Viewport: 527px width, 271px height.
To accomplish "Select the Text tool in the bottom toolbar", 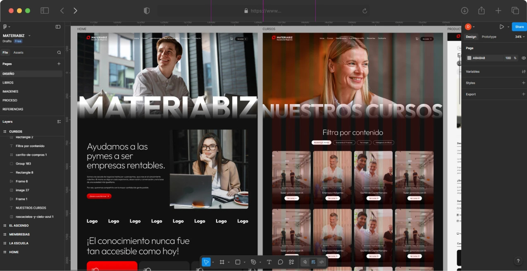I will point(269,262).
